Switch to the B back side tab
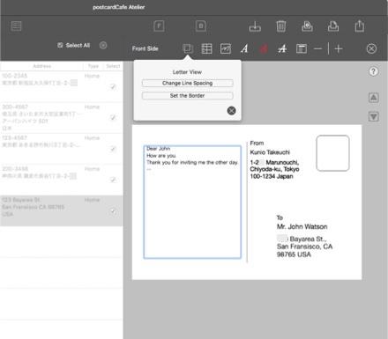 click(201, 26)
